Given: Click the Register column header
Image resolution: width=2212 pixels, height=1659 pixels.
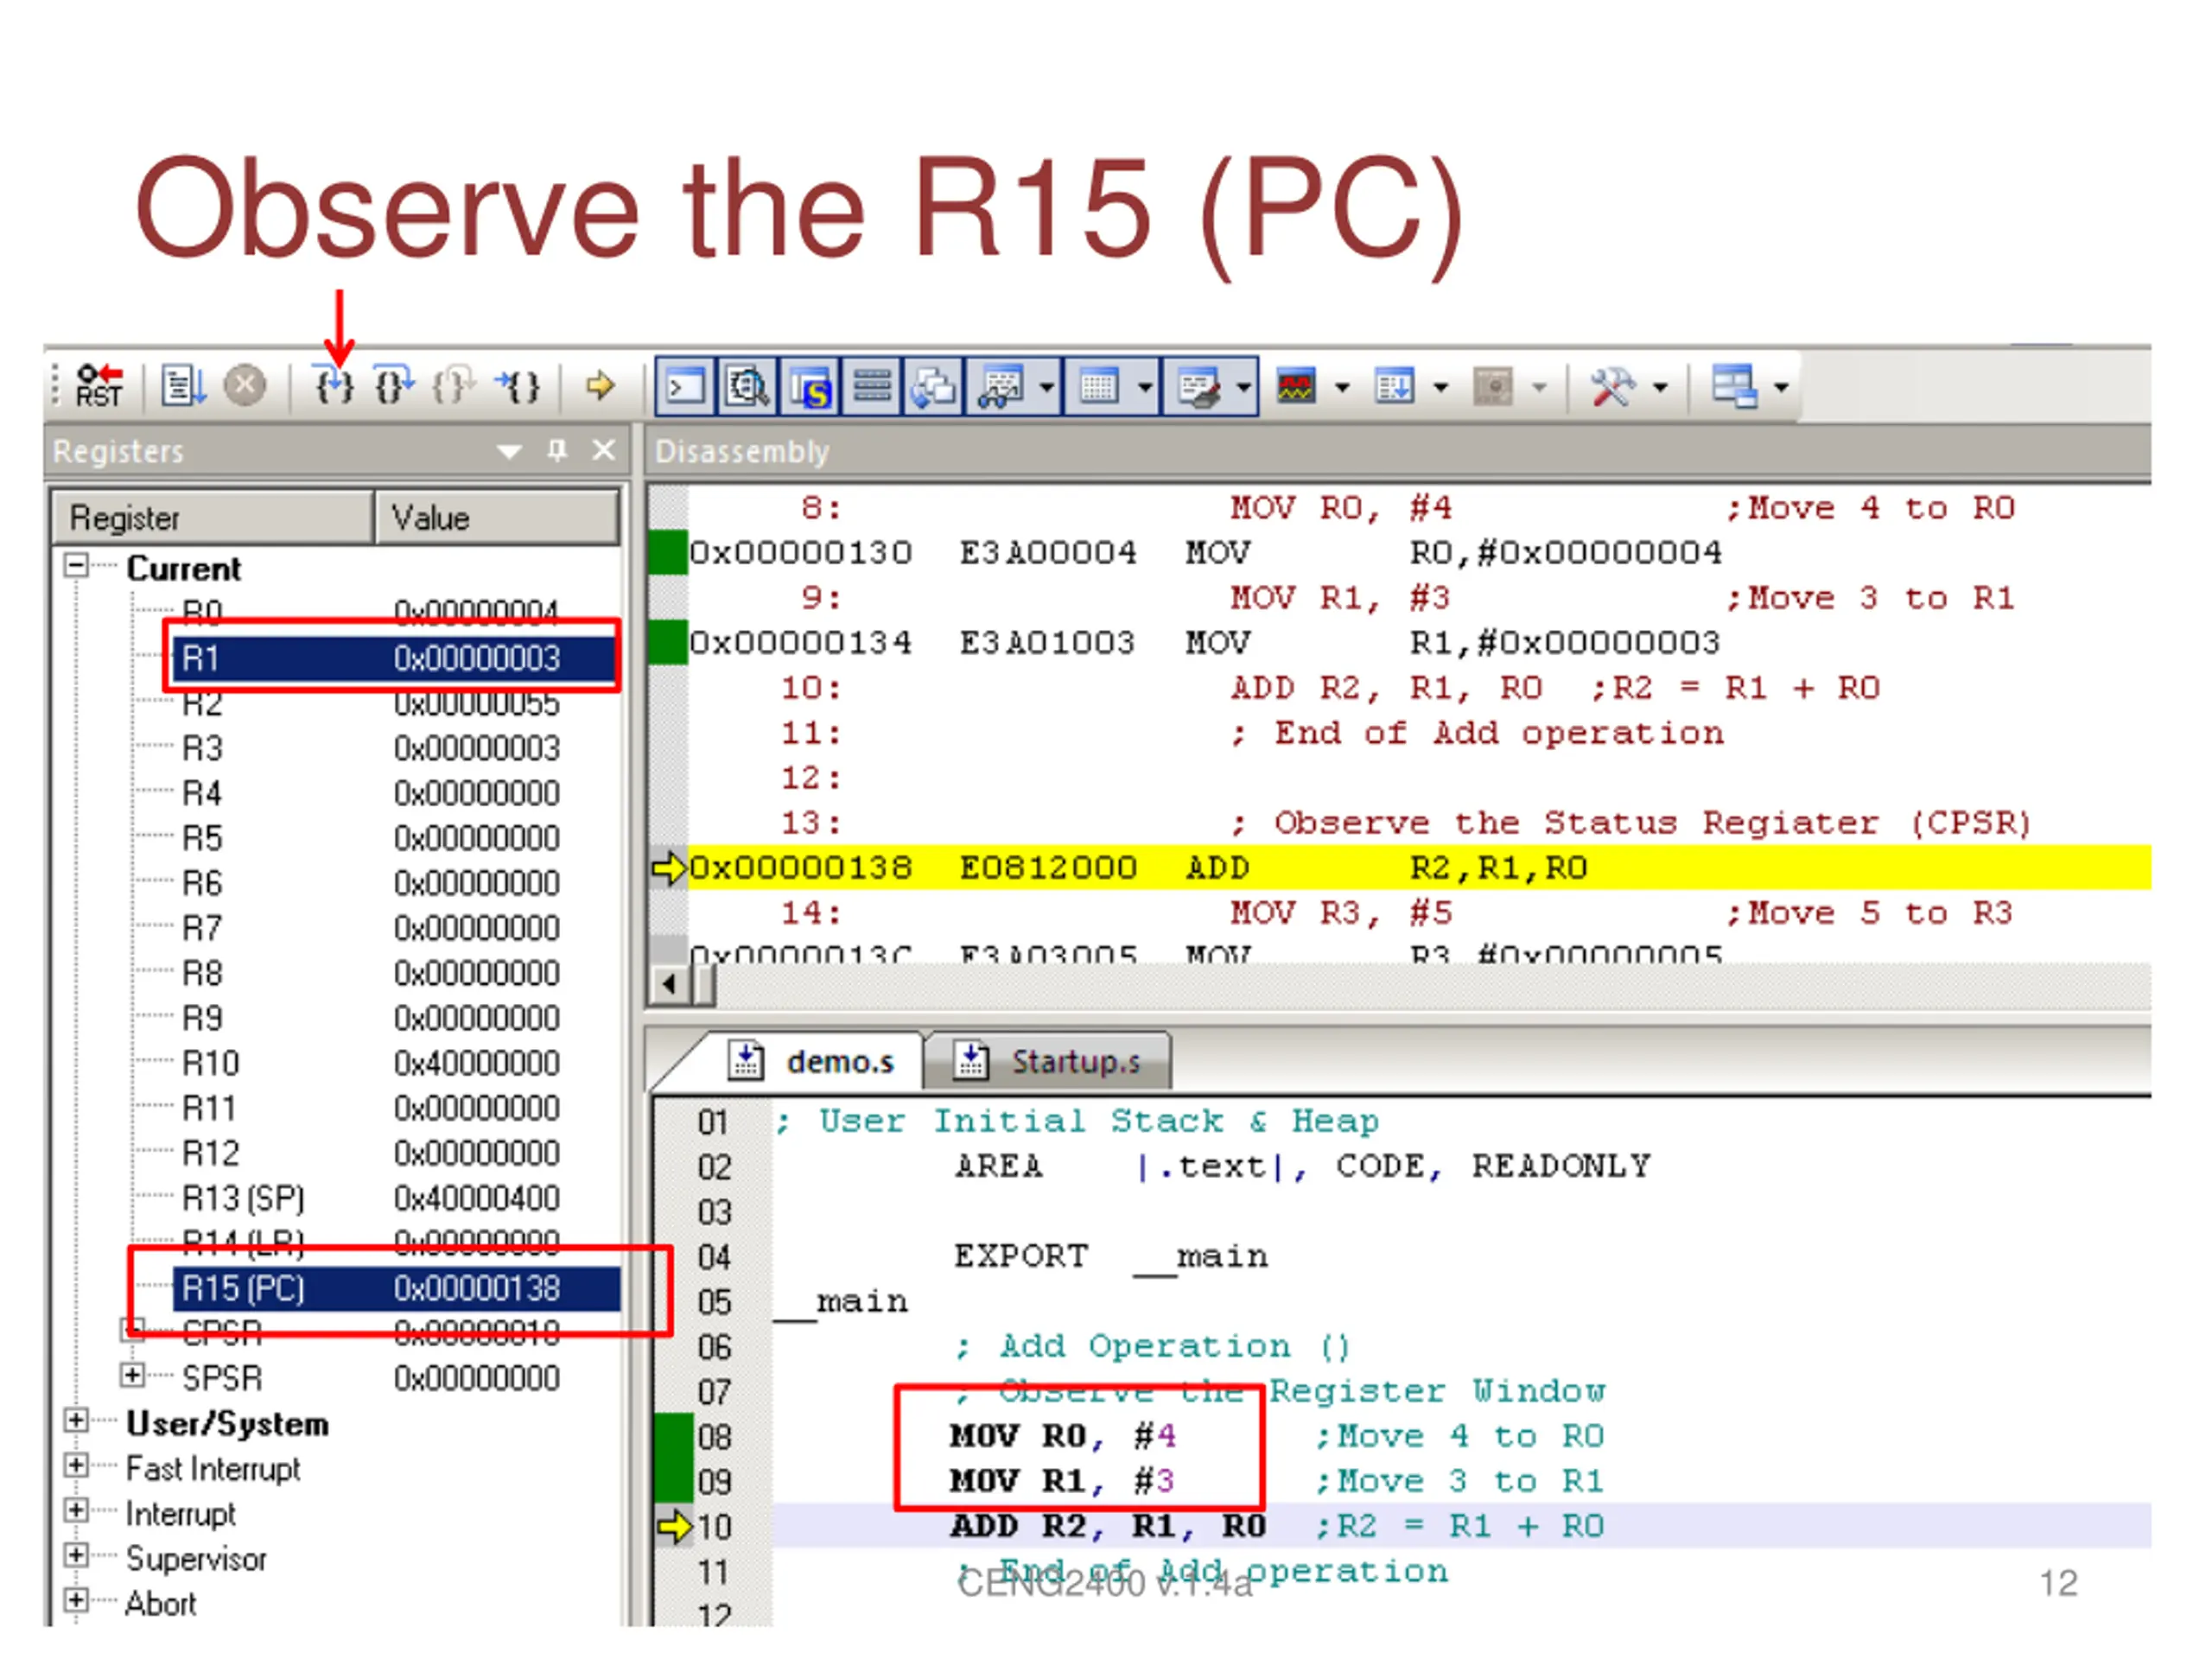Looking at the screenshot, I should [x=212, y=517].
